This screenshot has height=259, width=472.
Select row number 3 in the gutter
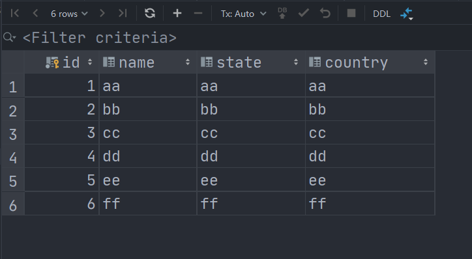(x=13, y=133)
